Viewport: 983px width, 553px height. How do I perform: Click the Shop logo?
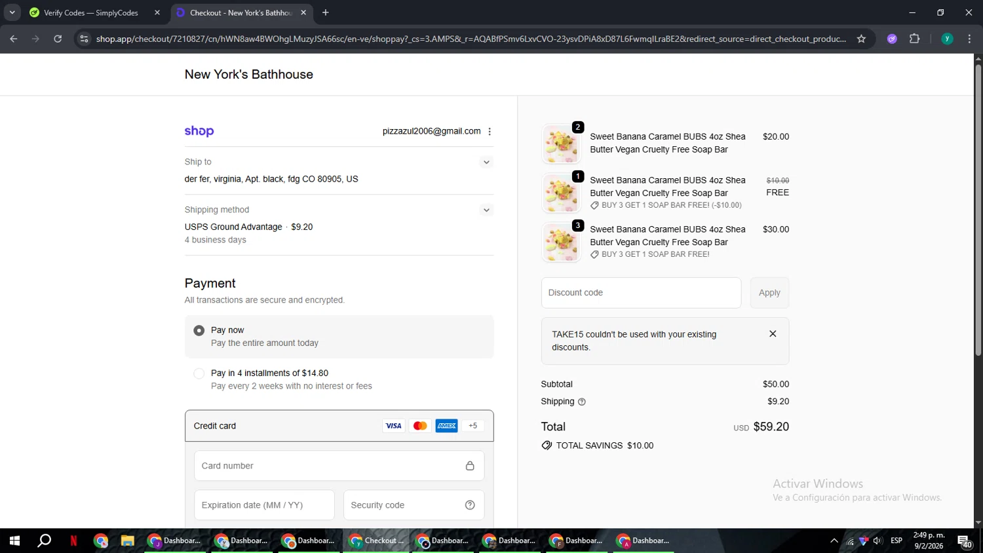[x=199, y=131]
